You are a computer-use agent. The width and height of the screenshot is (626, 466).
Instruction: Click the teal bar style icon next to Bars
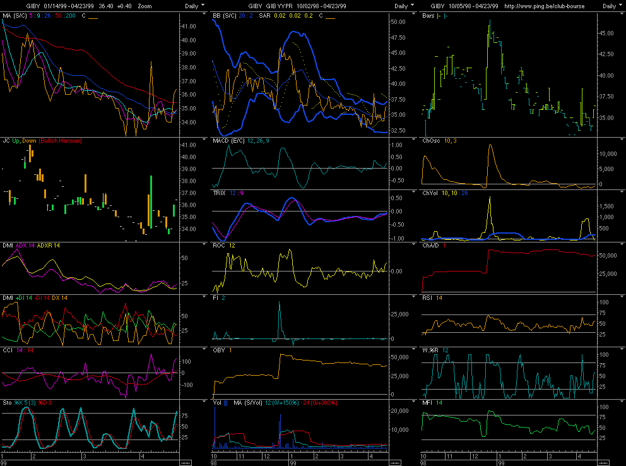pyautogui.click(x=446, y=16)
